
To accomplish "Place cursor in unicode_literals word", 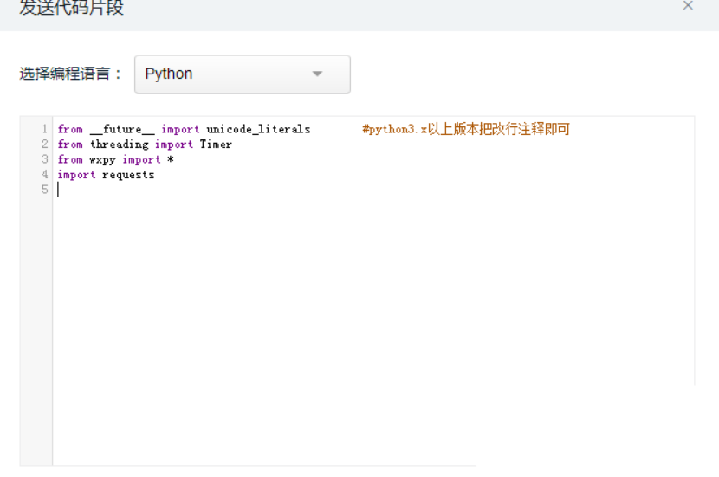I will pyautogui.click(x=258, y=129).
